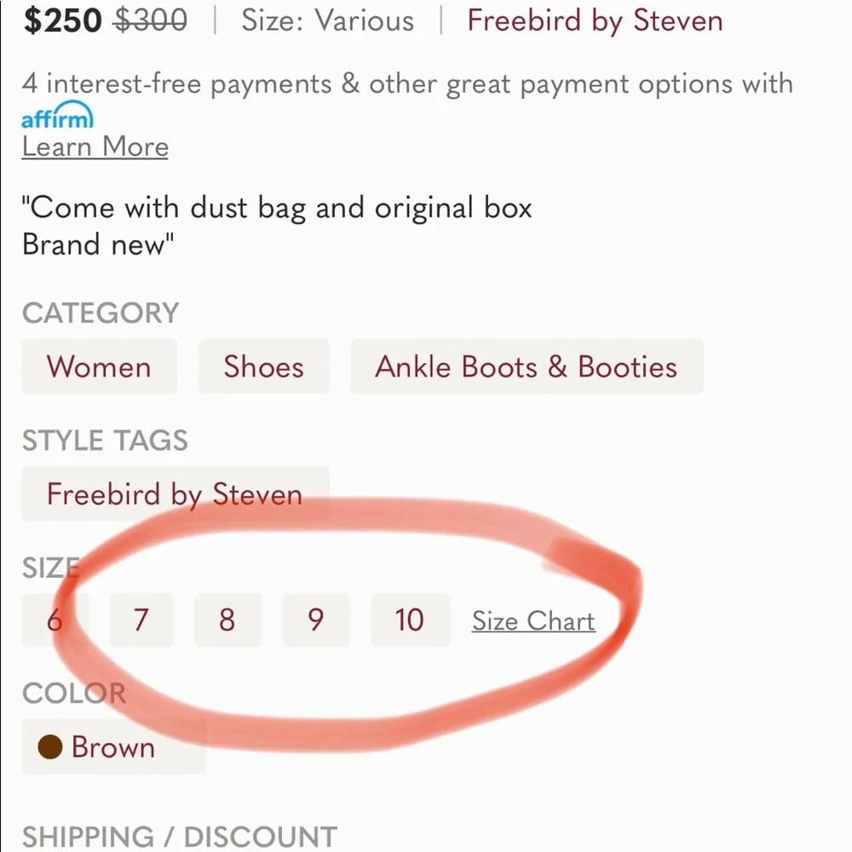Select size 8

tap(227, 620)
